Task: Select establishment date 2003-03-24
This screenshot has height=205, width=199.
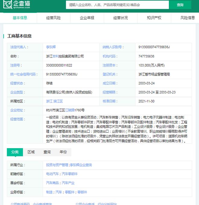Action: coord(147,83)
